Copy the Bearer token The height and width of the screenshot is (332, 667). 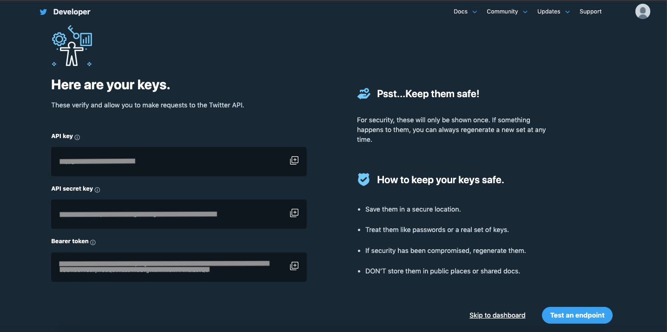click(294, 266)
